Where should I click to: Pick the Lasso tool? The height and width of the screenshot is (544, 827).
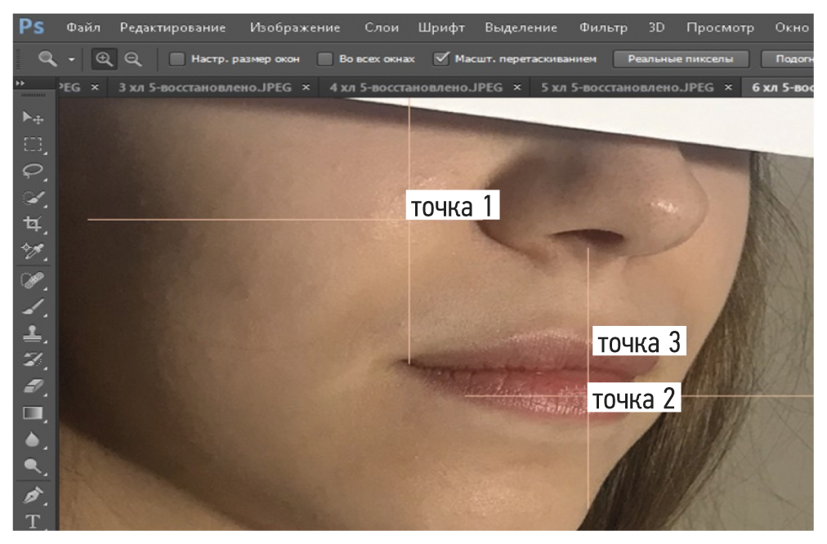coord(33,171)
